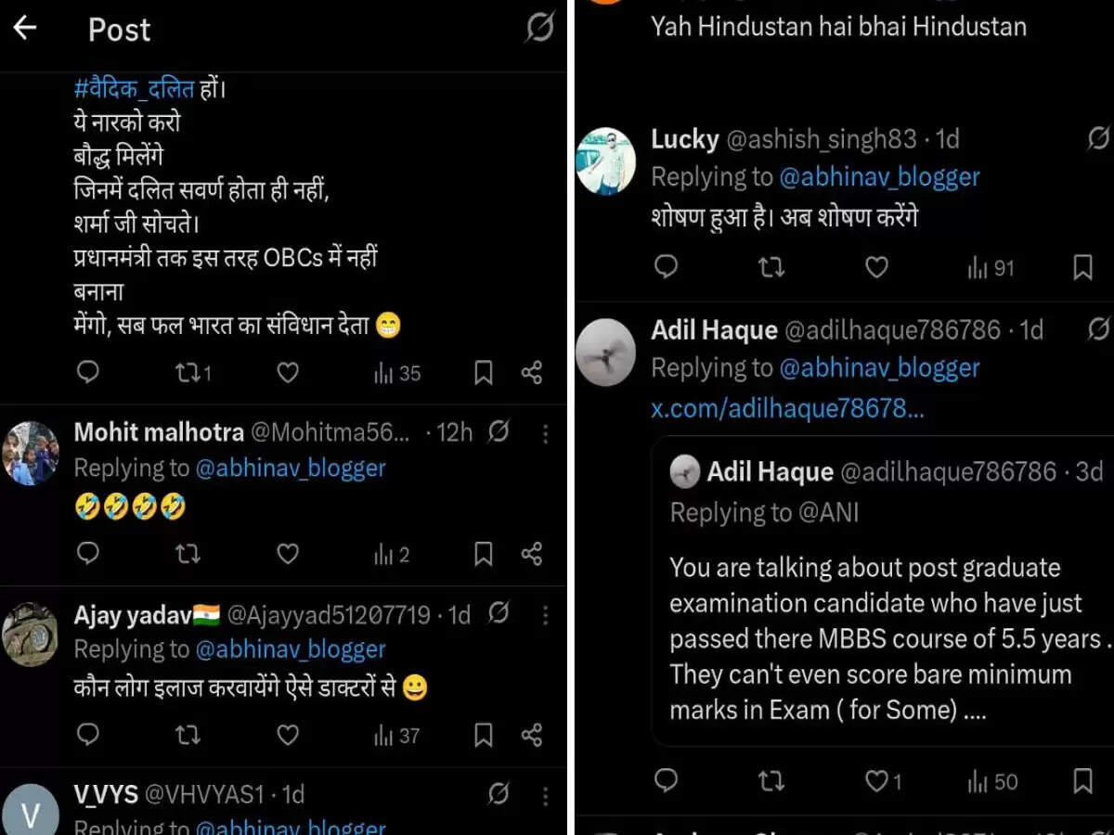View Mohit malhotra's profile picture
Viewport: 1114px width, 835px height.
click(x=32, y=453)
